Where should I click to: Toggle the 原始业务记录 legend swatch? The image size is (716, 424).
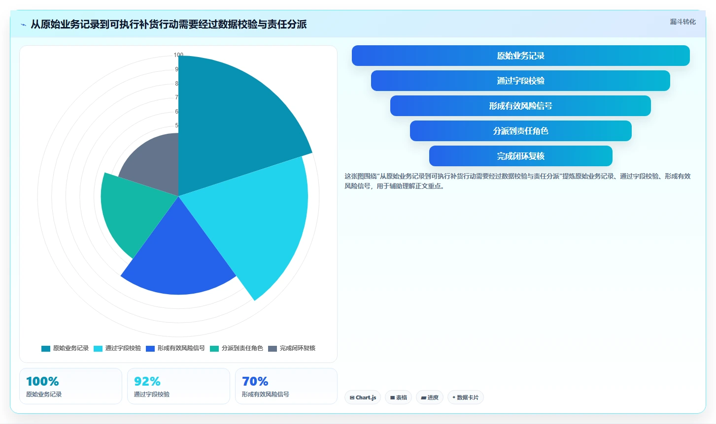pos(46,349)
